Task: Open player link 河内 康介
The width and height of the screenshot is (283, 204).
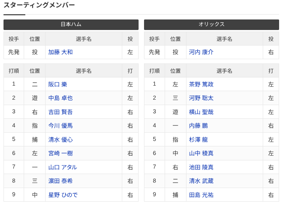Action: pyautogui.click(x=201, y=52)
